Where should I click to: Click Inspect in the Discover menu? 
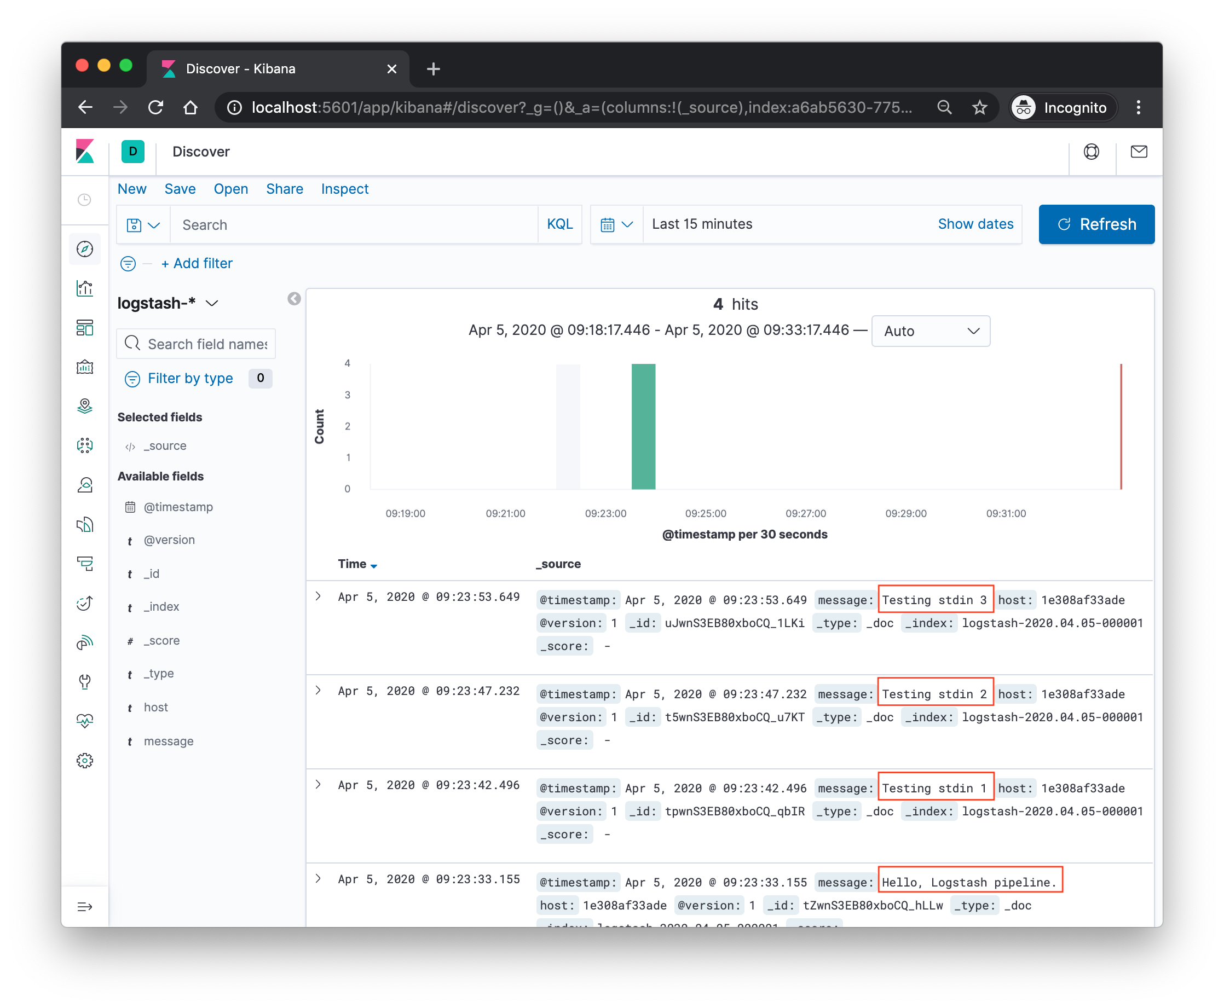344,189
